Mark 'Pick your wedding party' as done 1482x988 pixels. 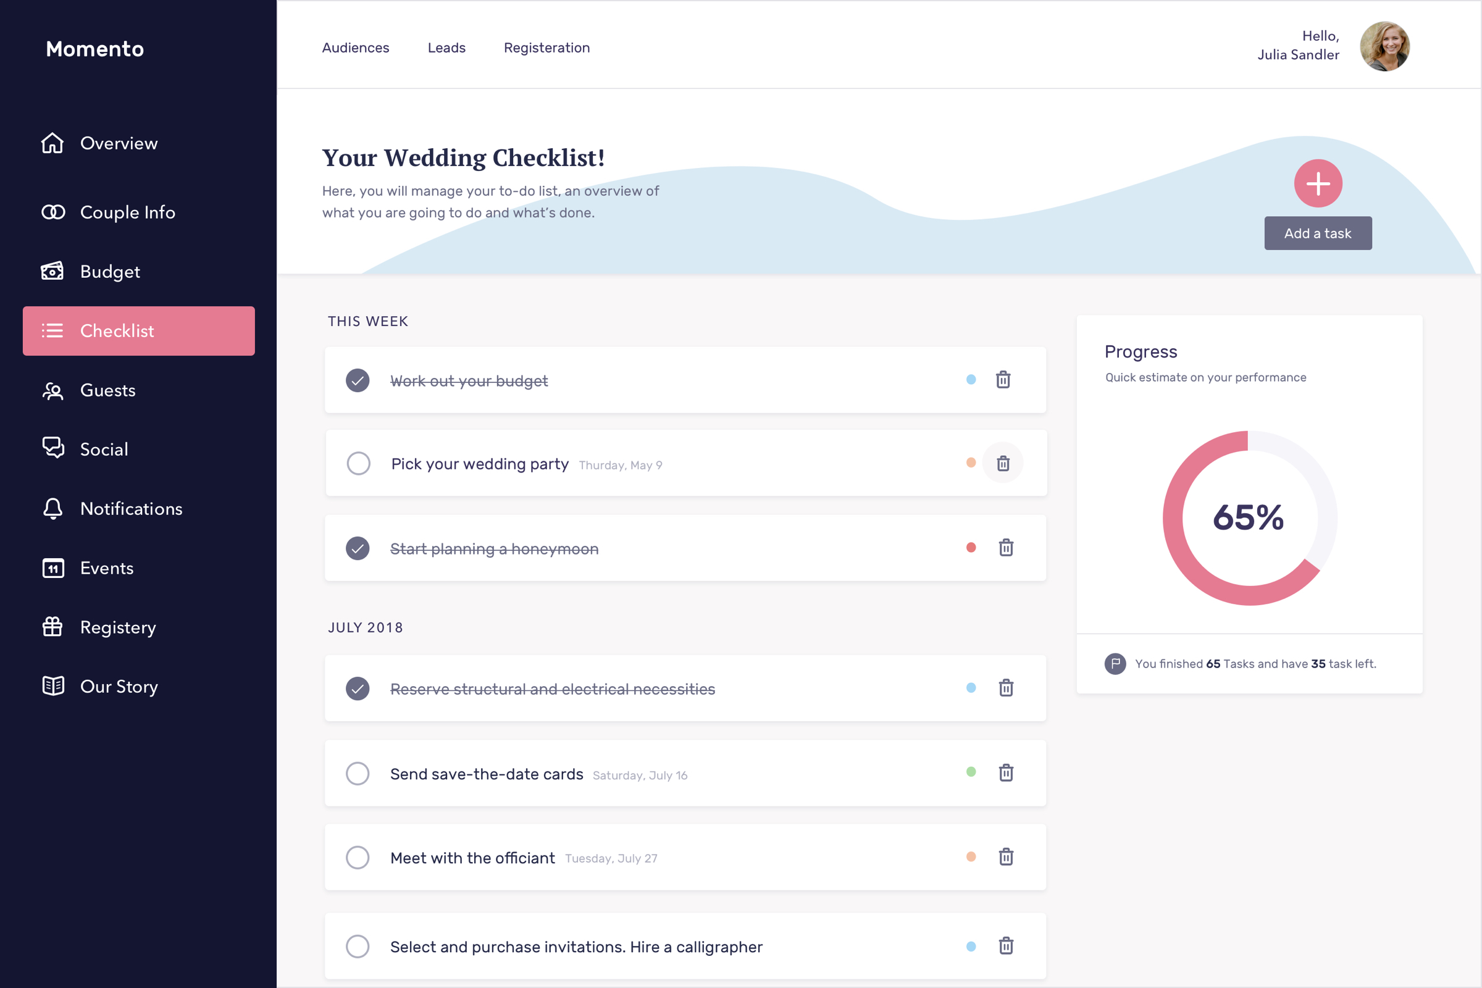click(x=358, y=464)
